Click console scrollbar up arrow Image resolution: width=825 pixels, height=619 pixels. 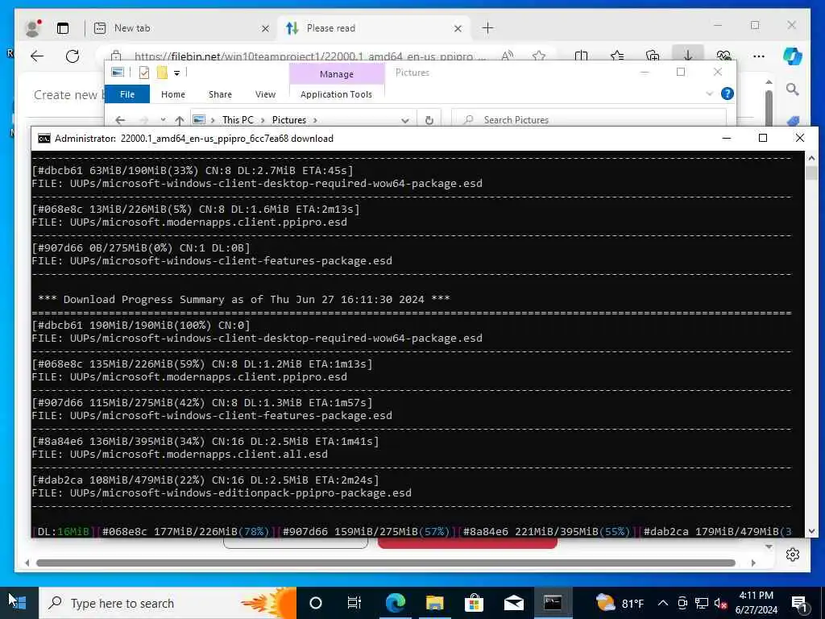(811, 158)
